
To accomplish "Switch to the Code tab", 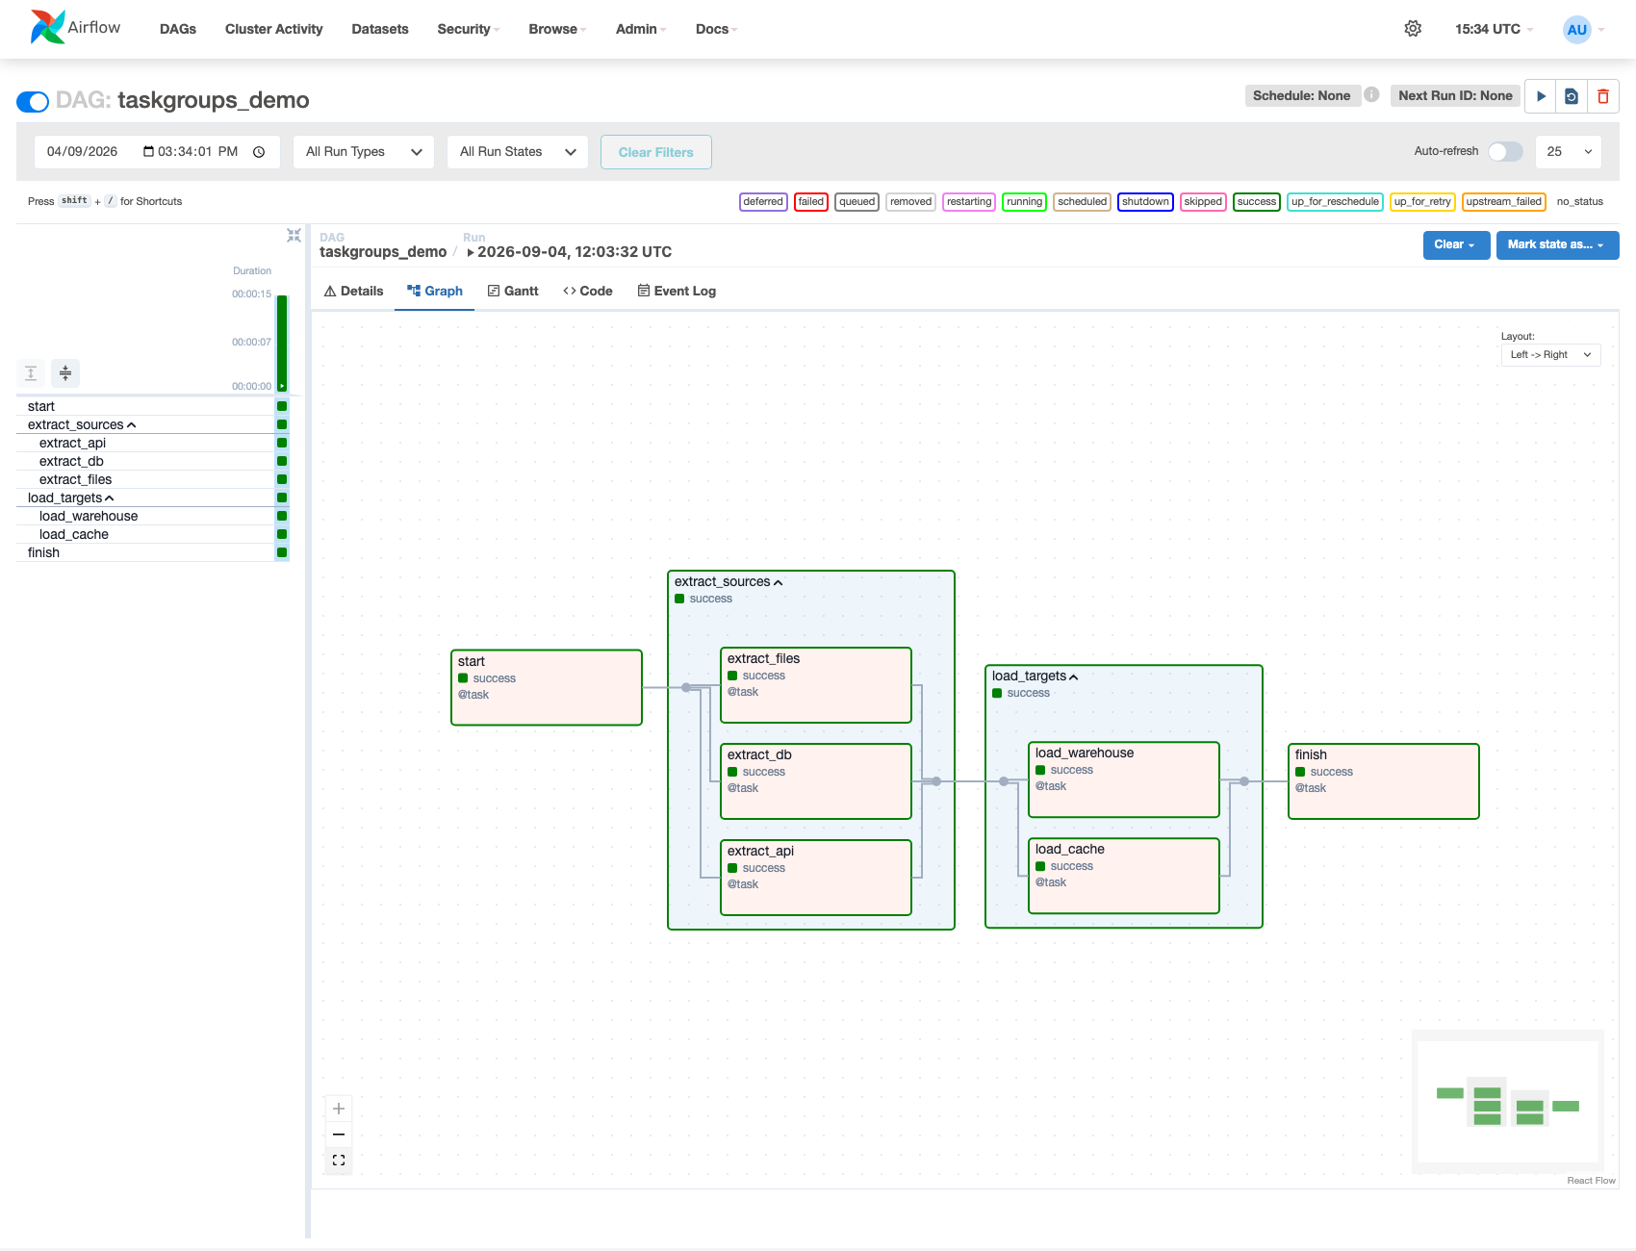I will tap(588, 291).
